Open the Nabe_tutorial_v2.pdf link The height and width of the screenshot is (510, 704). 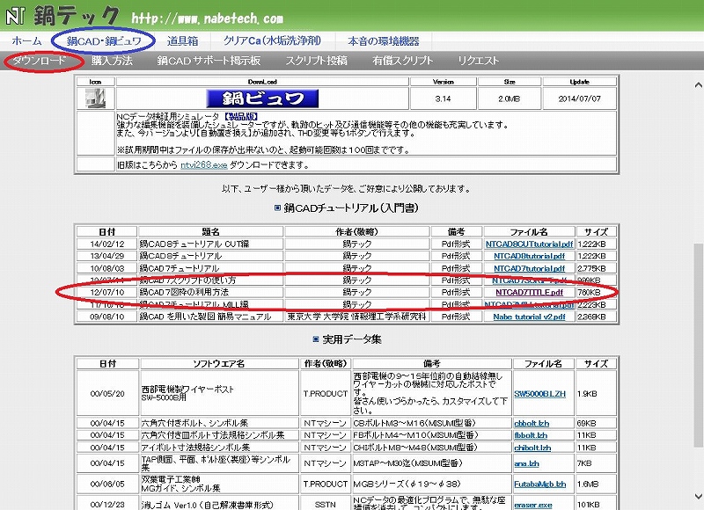530,317
